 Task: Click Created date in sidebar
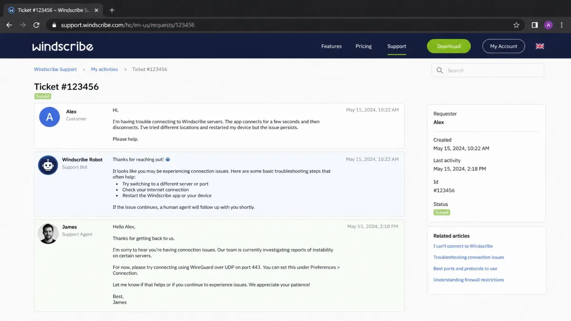point(461,148)
